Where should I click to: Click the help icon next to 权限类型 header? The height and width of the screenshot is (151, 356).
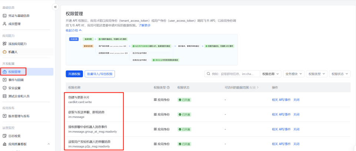point(168,87)
